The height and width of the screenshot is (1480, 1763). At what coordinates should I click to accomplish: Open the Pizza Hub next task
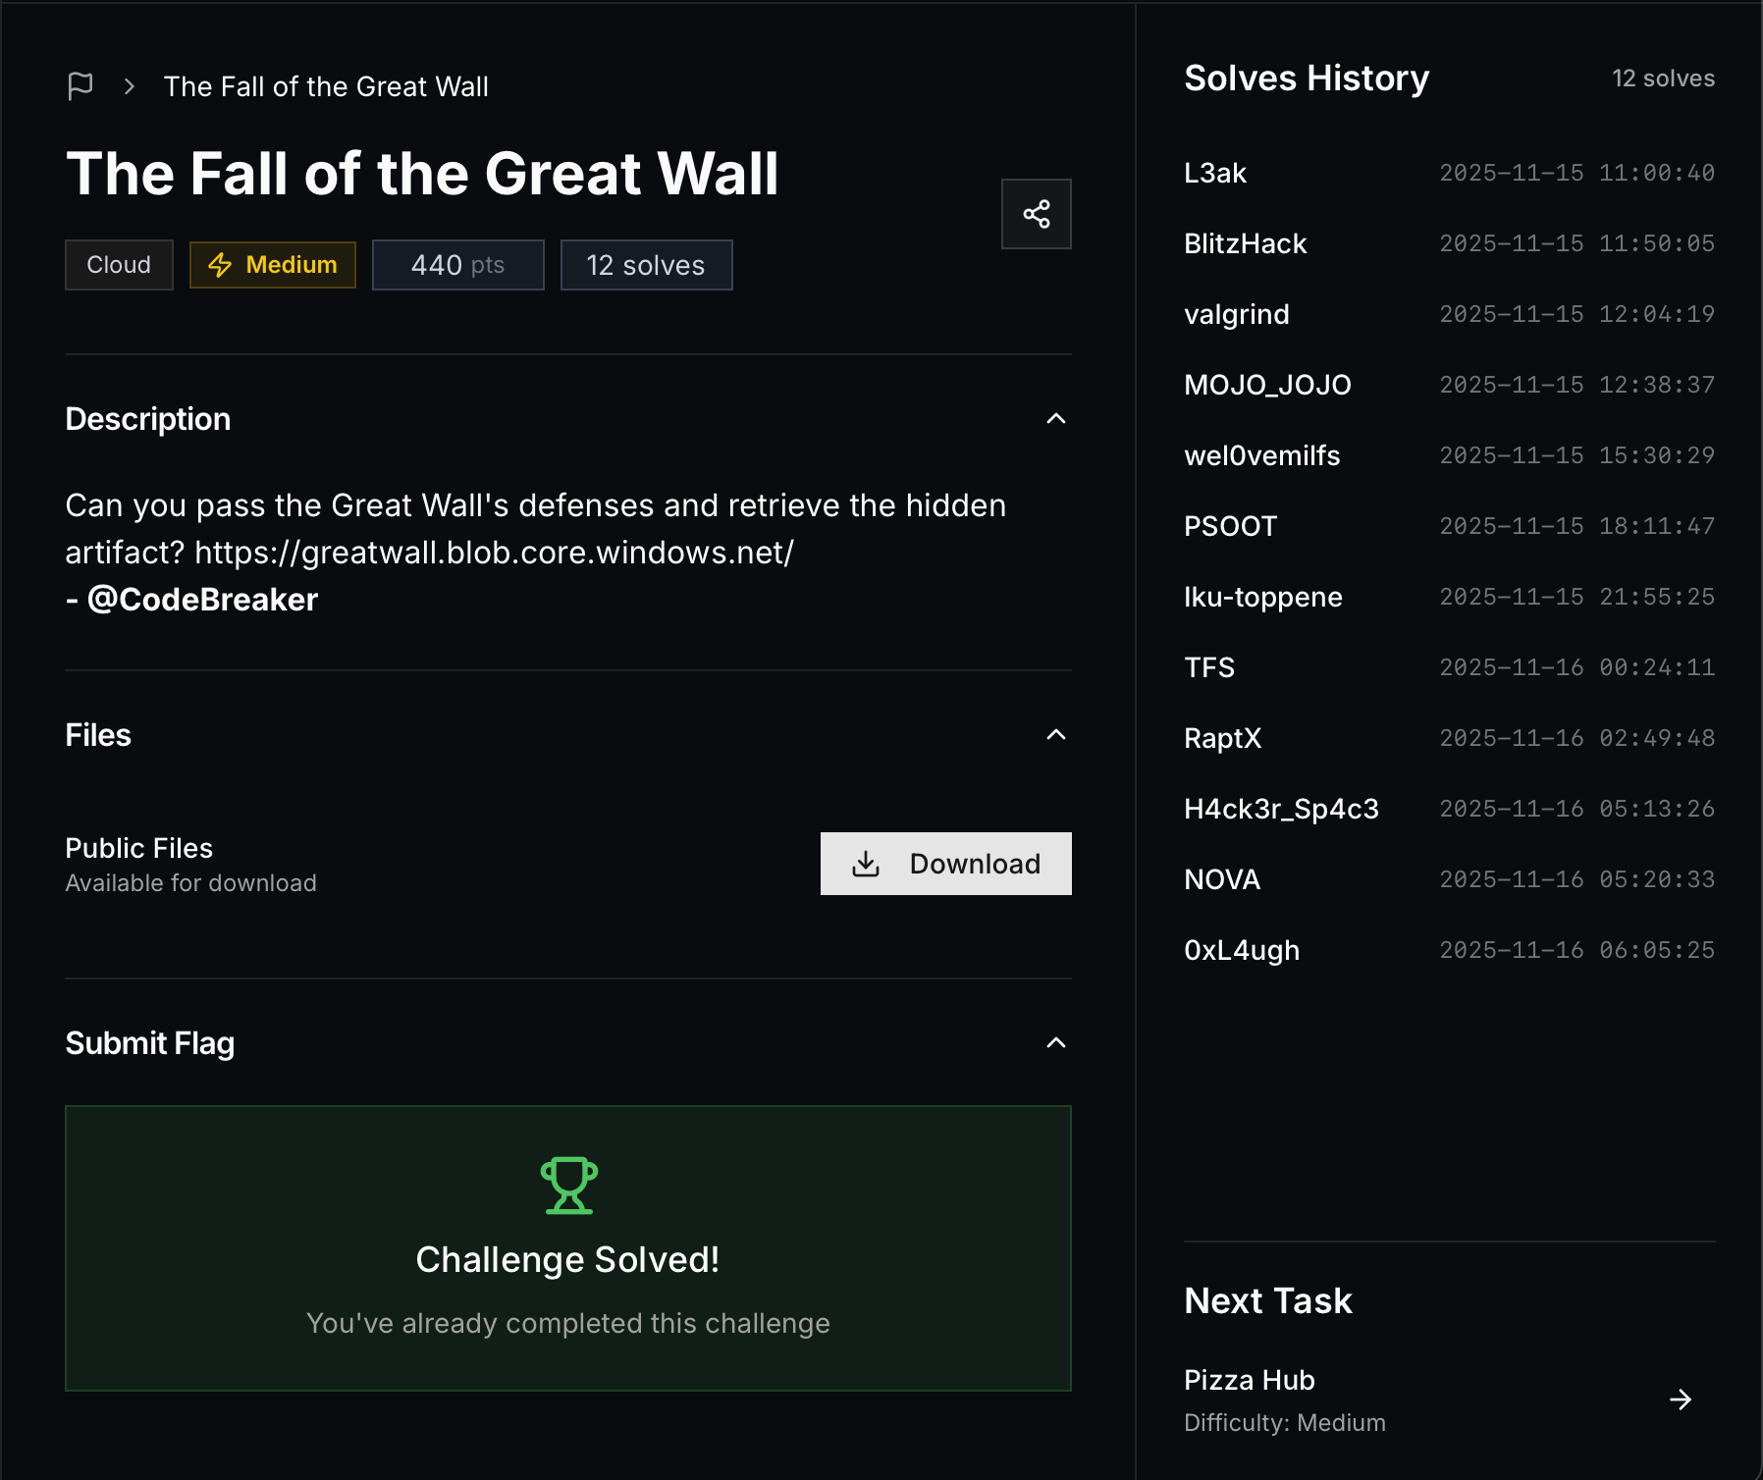coord(1450,1401)
